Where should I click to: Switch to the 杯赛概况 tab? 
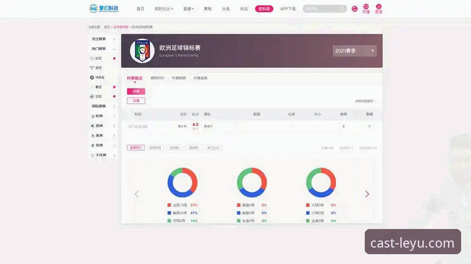135,78
